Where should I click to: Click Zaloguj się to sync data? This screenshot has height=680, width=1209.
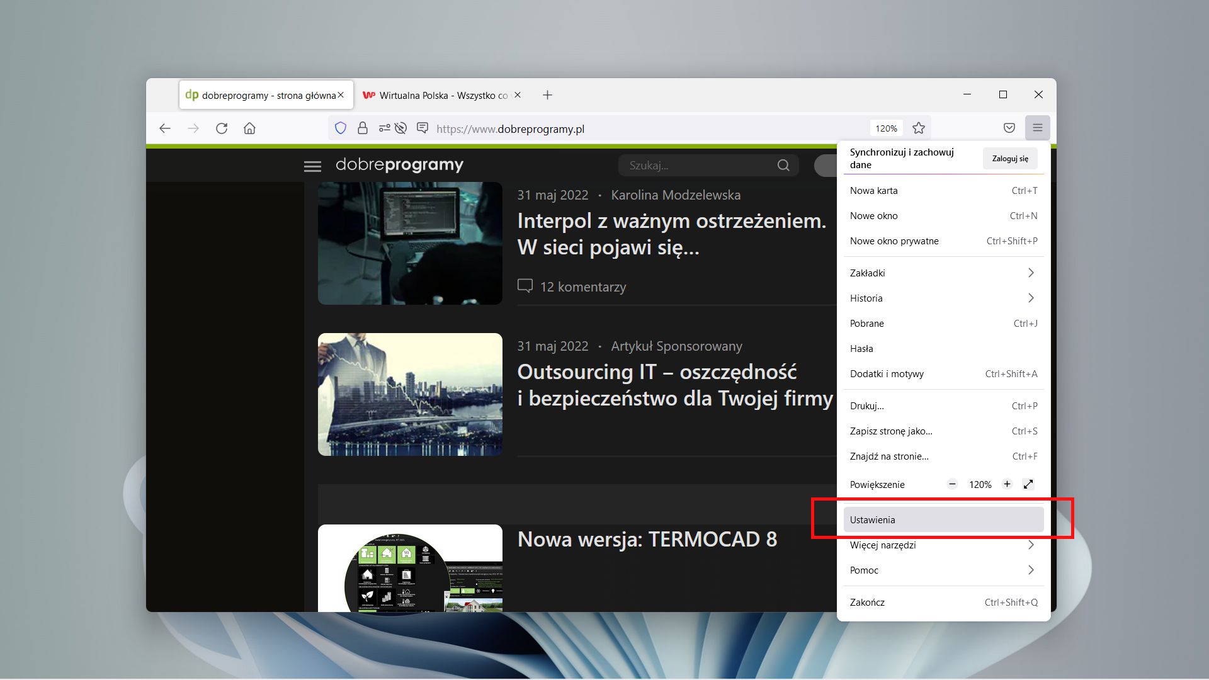(x=1009, y=158)
